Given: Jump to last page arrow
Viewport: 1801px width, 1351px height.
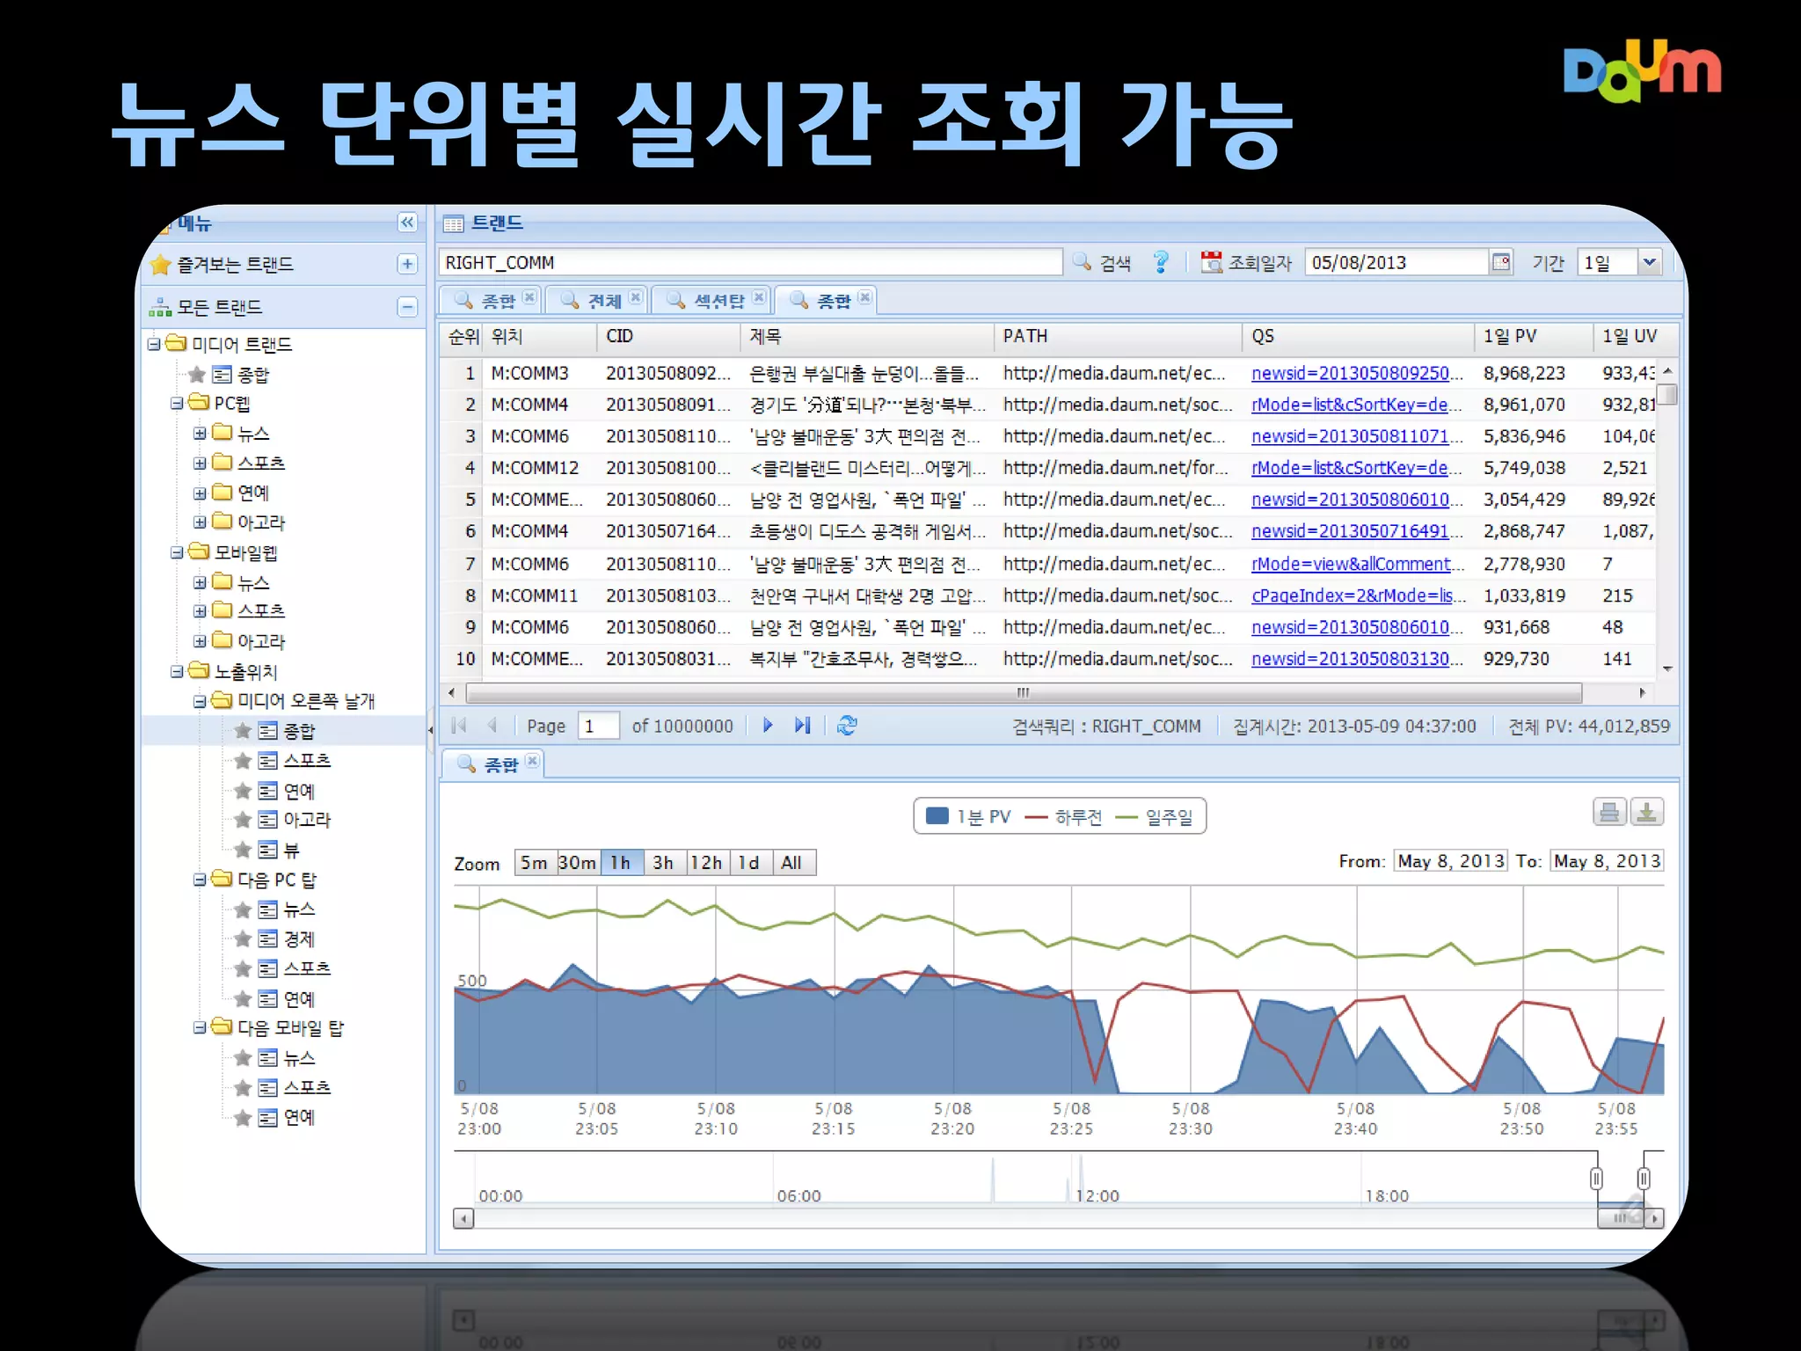Looking at the screenshot, I should tap(802, 726).
